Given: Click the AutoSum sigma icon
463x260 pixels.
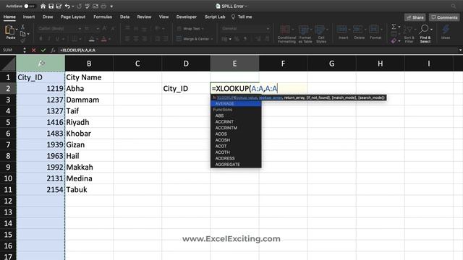Looking at the screenshot, I should [394, 27].
